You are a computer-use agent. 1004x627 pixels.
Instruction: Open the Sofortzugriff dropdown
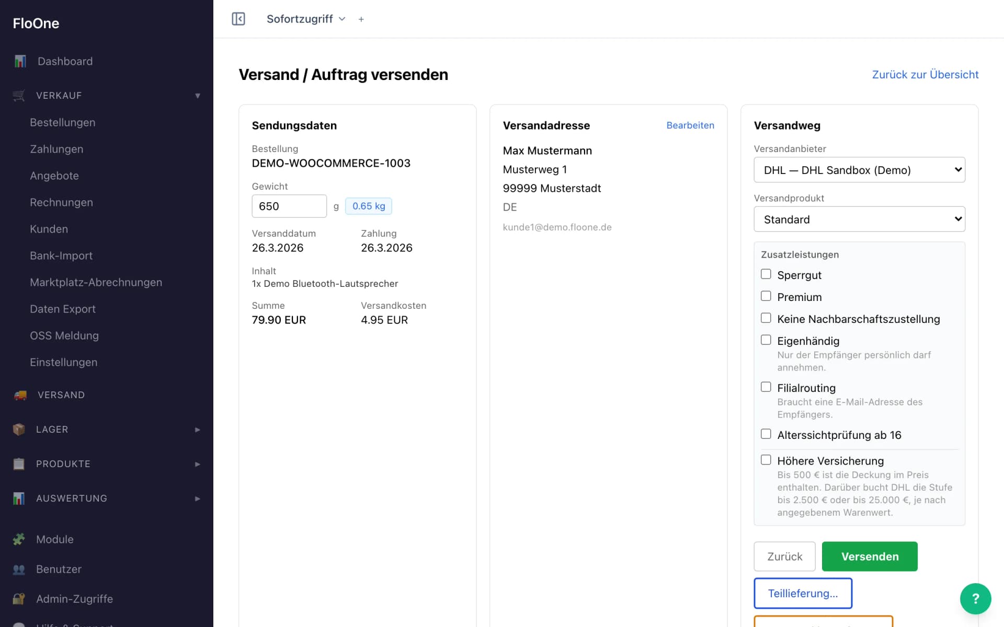click(306, 19)
